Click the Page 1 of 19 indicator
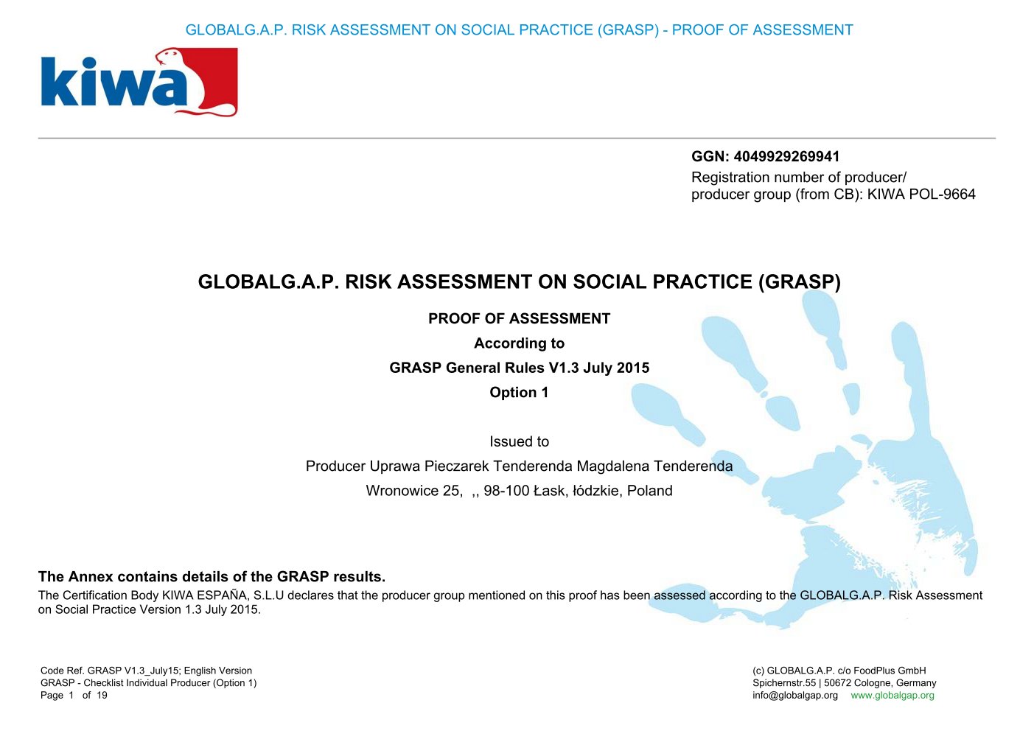The width and height of the screenshot is (1034, 731). [74, 696]
